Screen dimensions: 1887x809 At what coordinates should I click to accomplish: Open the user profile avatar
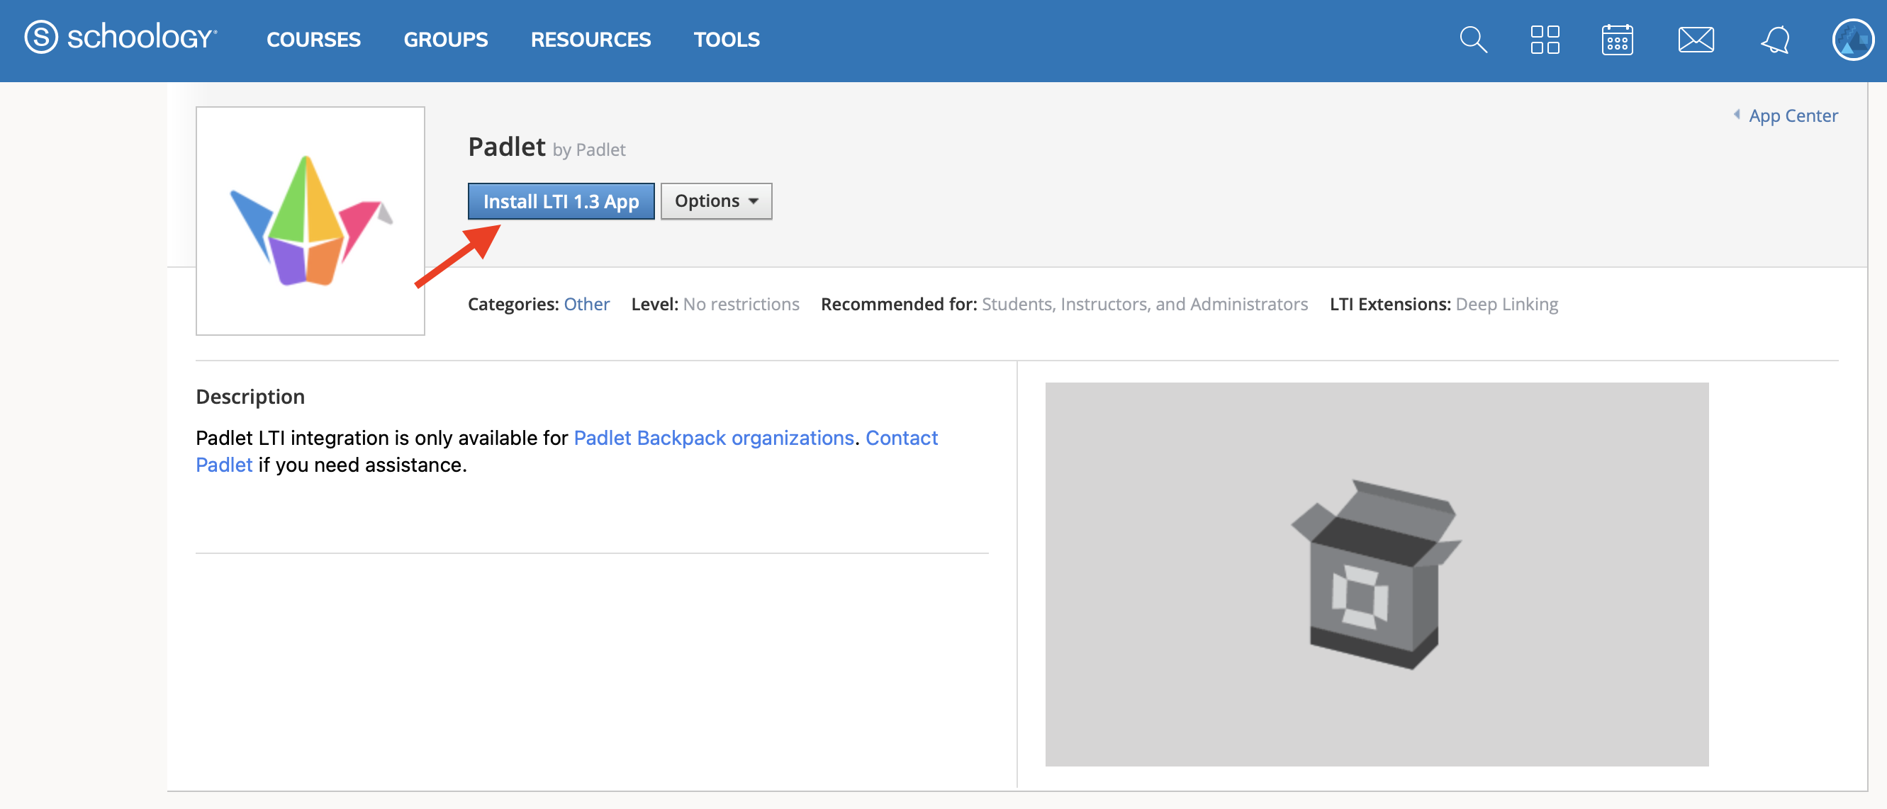pos(1852,40)
